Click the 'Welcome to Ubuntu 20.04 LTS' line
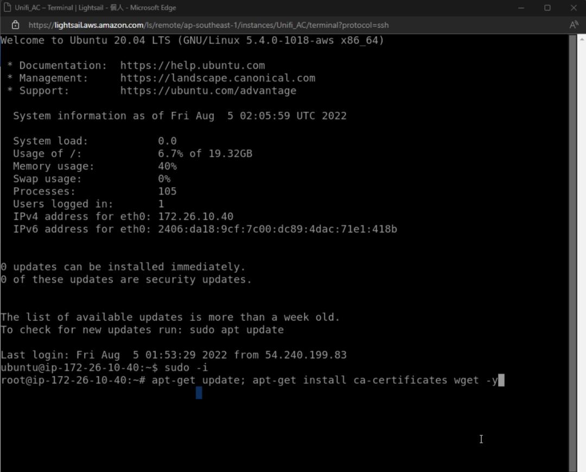Image resolution: width=586 pixels, height=472 pixels. (x=192, y=40)
